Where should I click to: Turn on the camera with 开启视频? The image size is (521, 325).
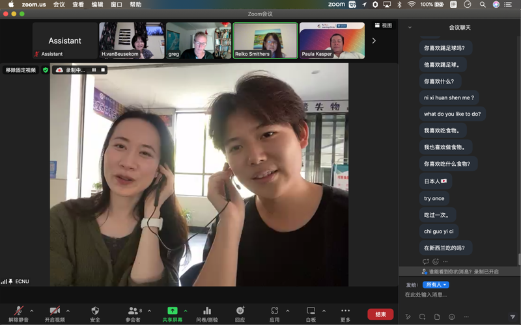pos(55,311)
